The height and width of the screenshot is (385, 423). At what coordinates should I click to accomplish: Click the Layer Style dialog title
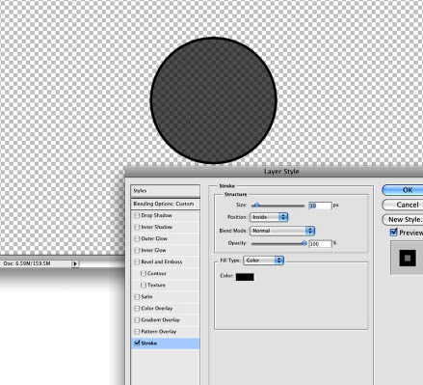tap(281, 172)
